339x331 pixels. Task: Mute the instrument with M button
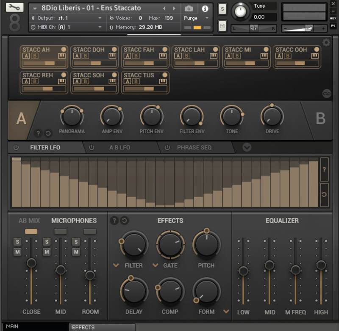(222, 26)
